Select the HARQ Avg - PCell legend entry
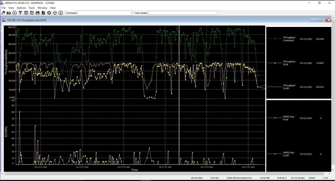This screenshot has width=335, height=181. pos(288,118)
